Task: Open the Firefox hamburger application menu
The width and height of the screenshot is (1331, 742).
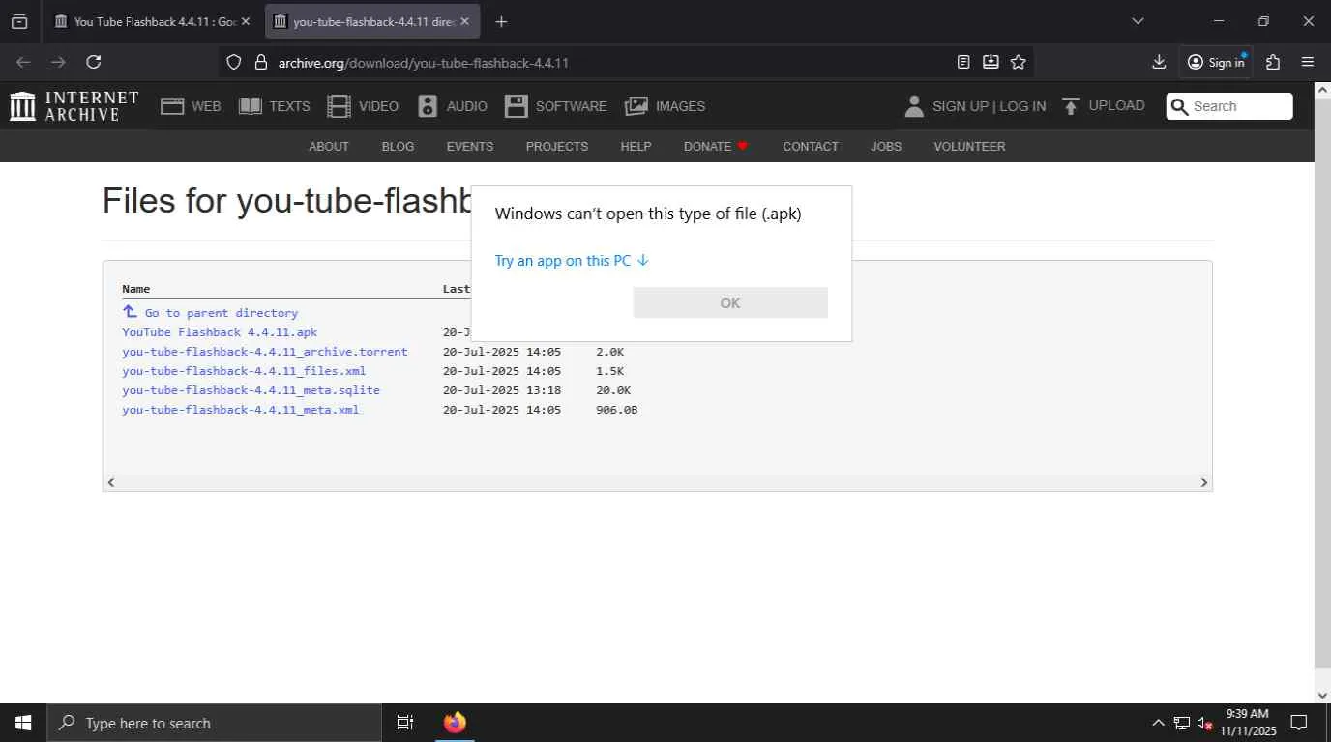Action: (1308, 62)
